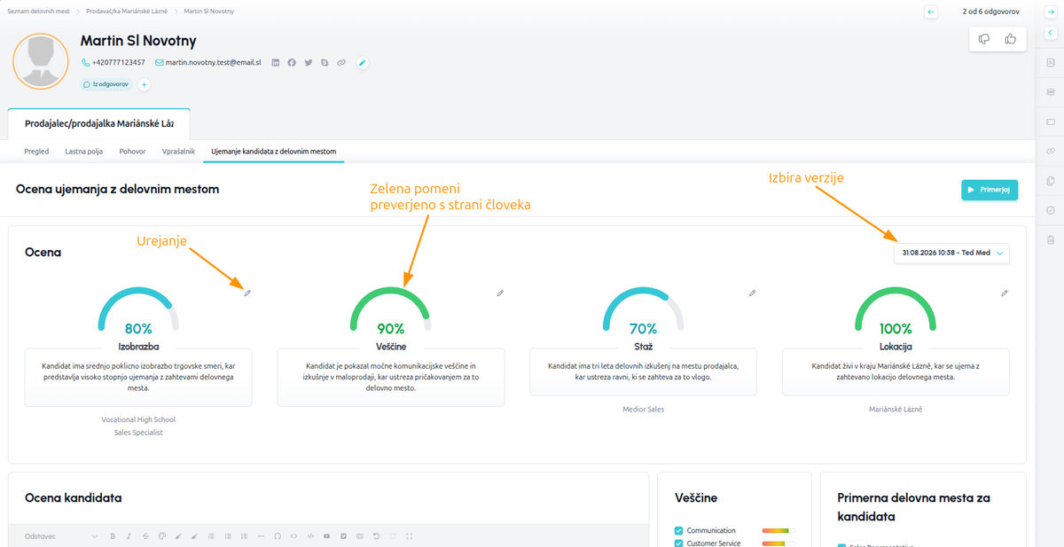The image size is (1064, 547).
Task: Open the version selection dropdown
Action: [951, 253]
